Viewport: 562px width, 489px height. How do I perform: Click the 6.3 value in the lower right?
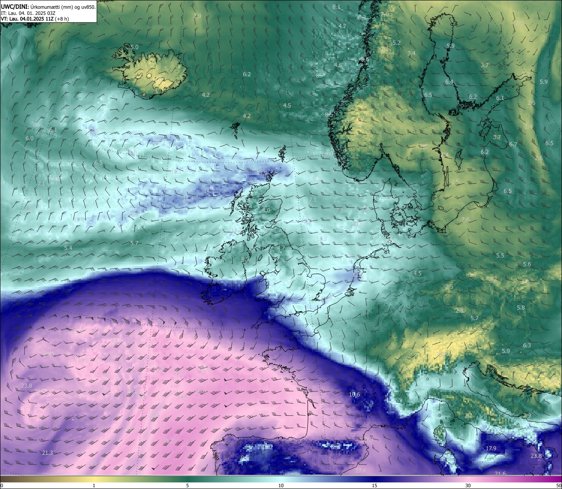click(527, 345)
